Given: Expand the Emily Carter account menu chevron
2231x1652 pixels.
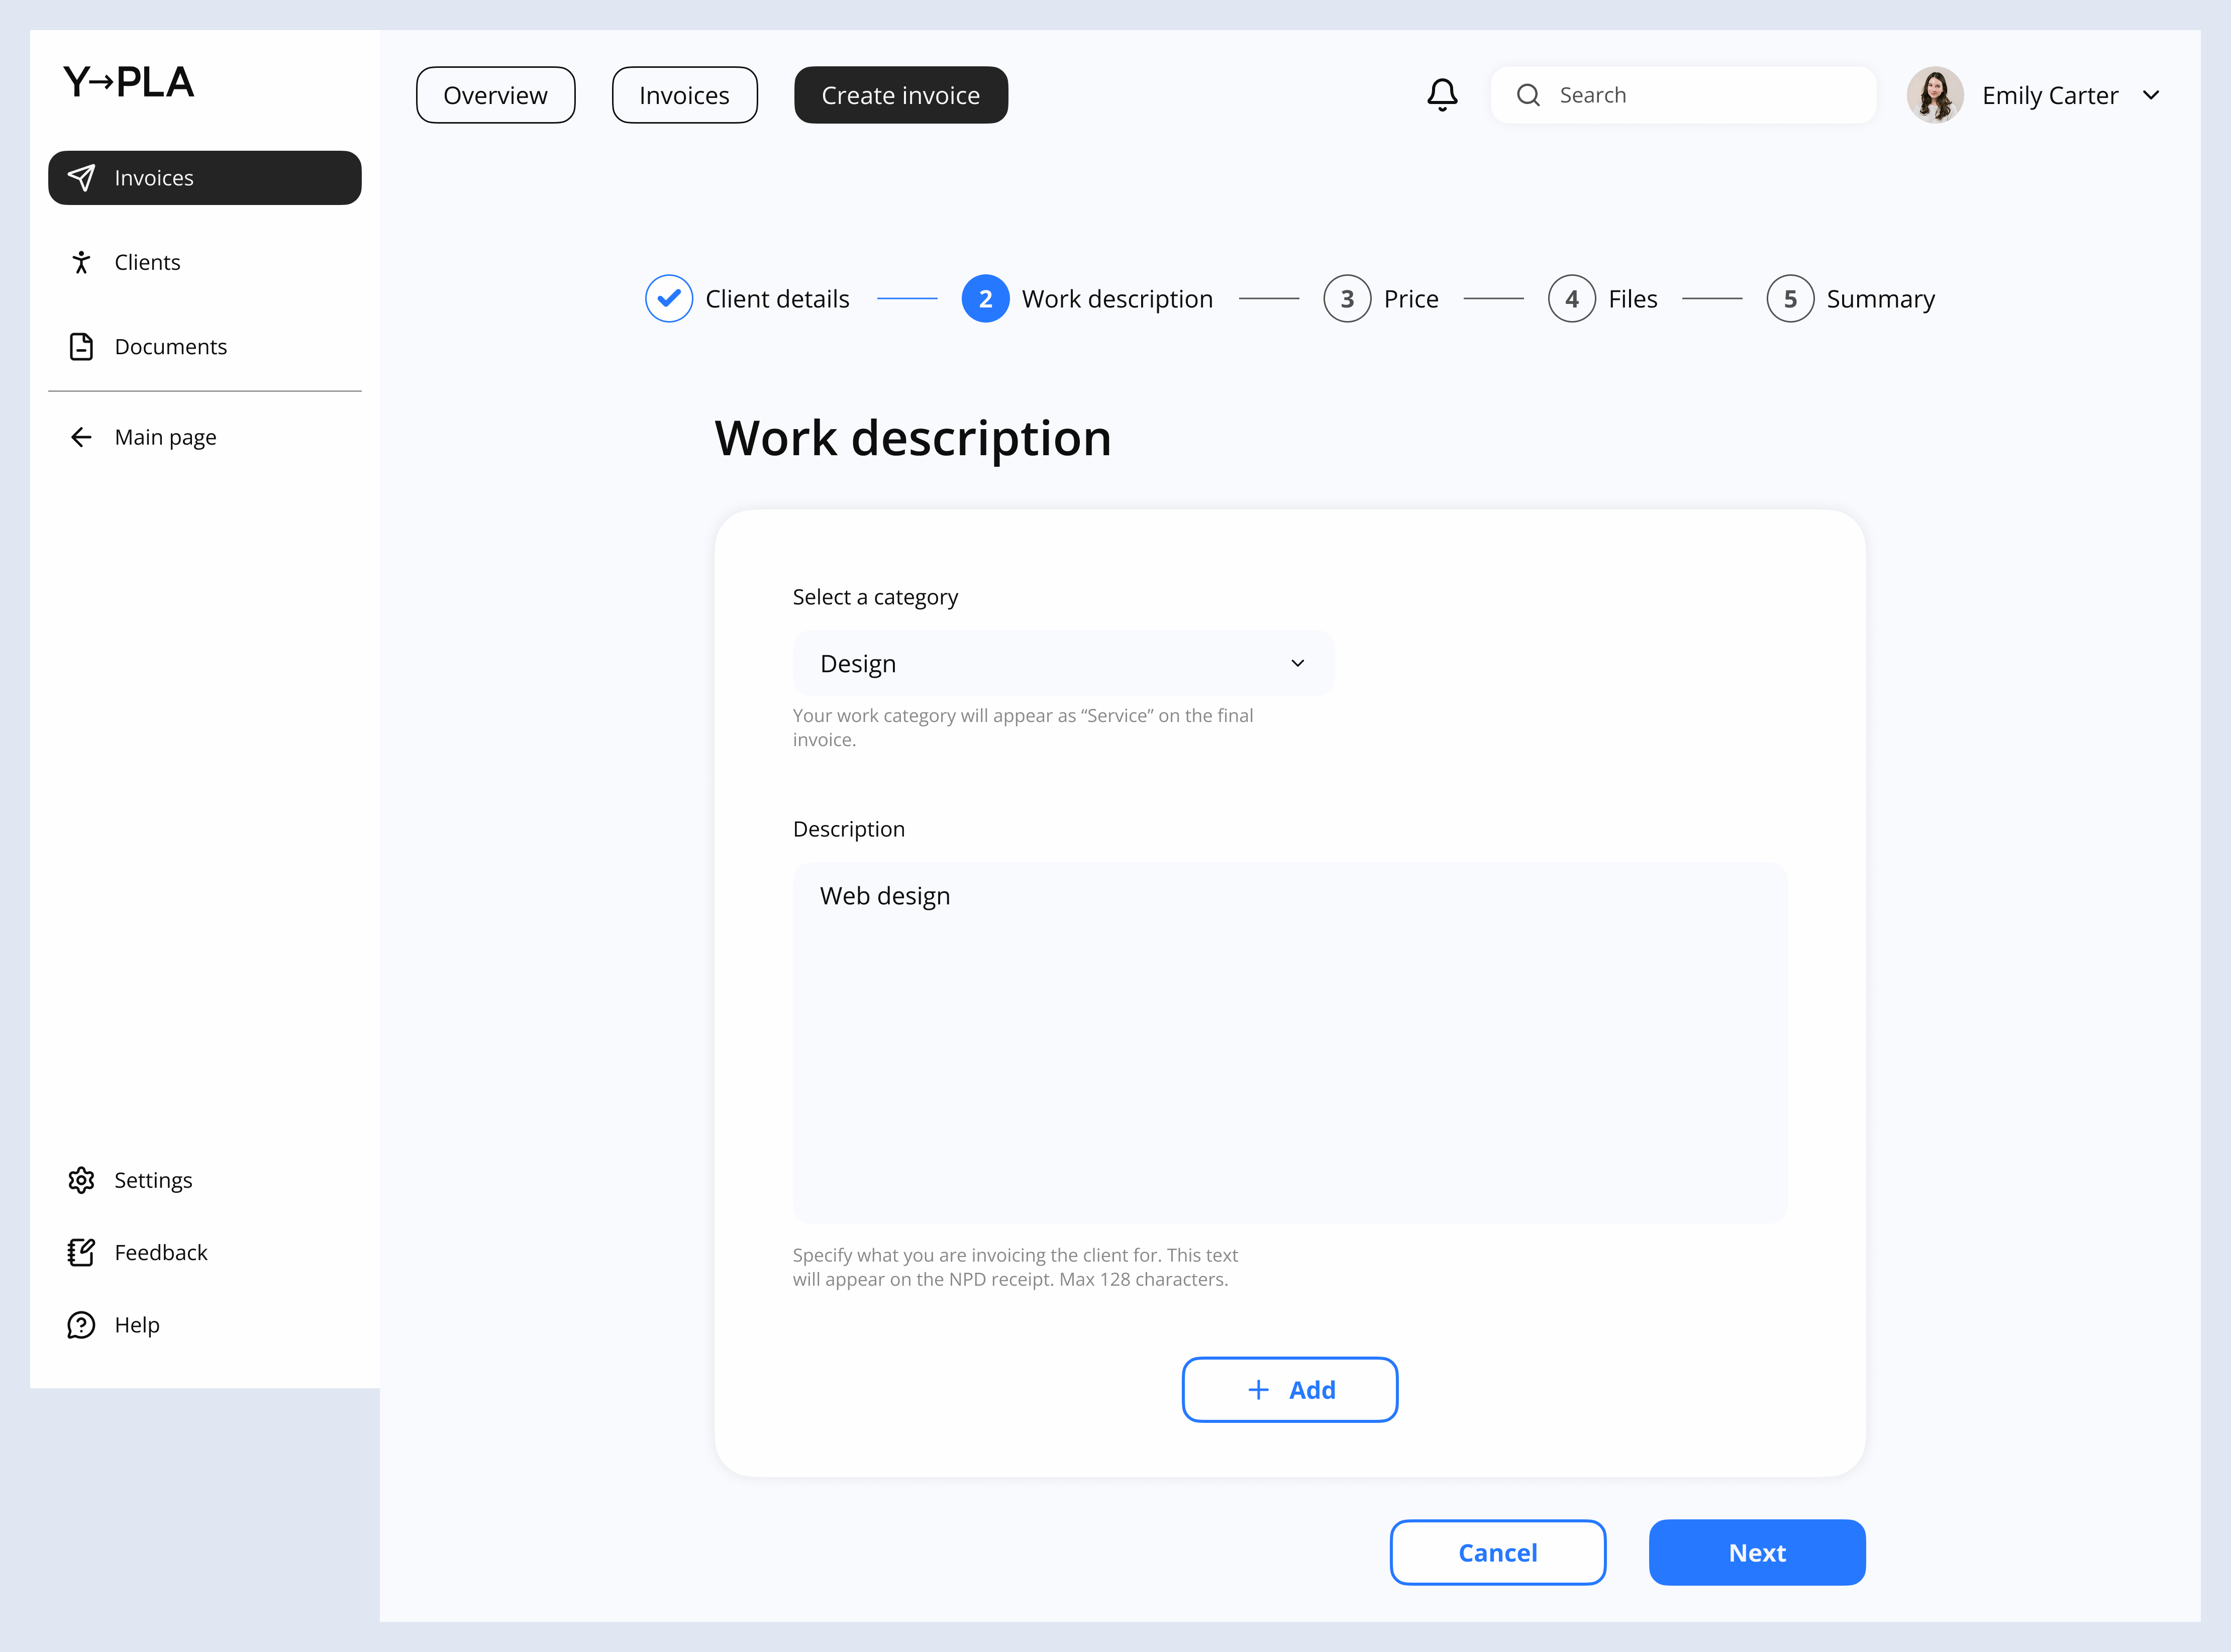Looking at the screenshot, I should pos(2151,95).
